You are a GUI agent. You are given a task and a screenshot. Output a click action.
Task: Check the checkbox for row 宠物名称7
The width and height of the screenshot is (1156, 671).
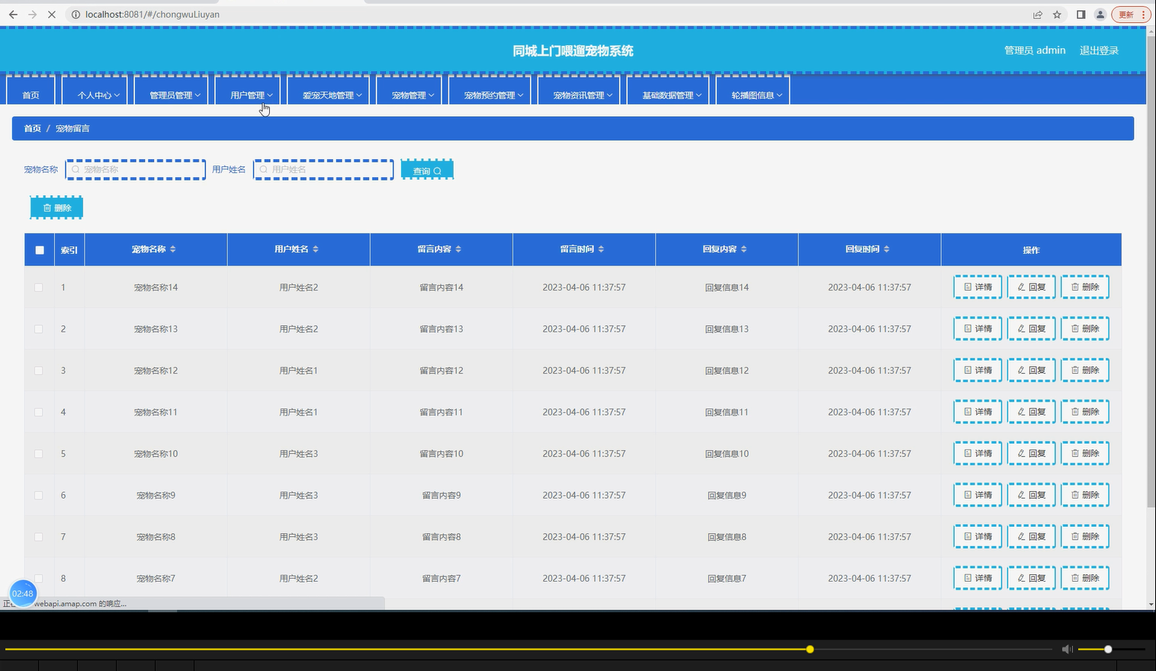click(39, 578)
